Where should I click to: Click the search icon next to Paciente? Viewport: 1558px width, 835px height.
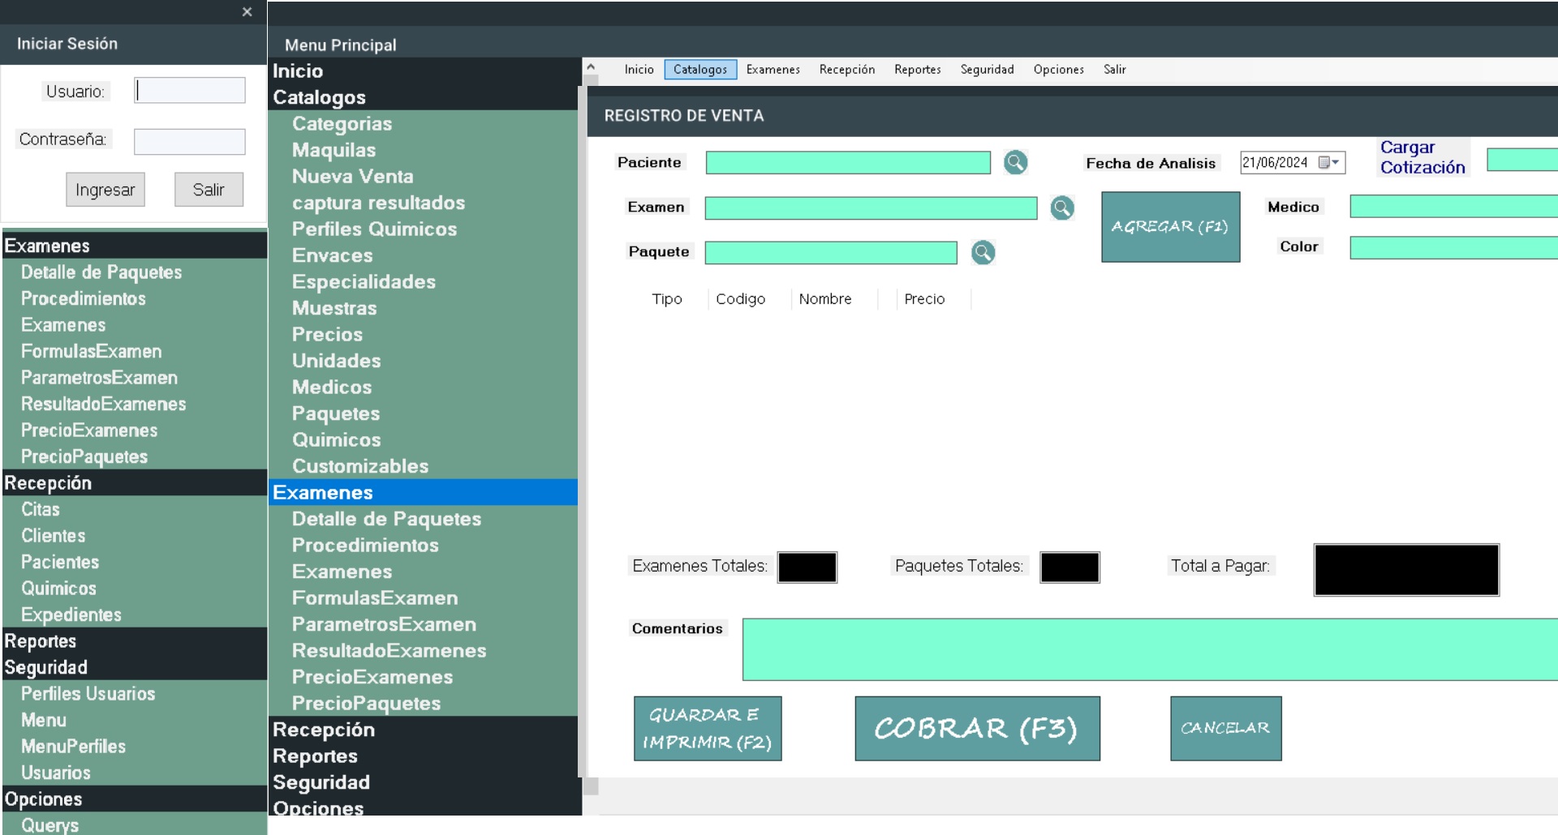[1015, 163]
